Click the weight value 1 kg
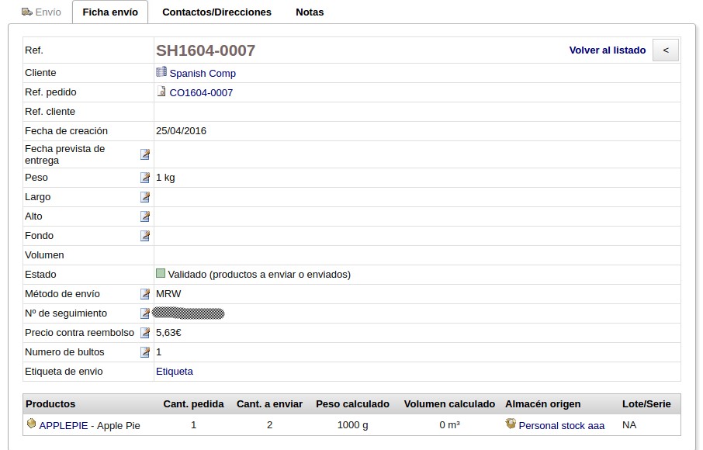Image resolution: width=703 pixels, height=450 pixels. point(165,178)
